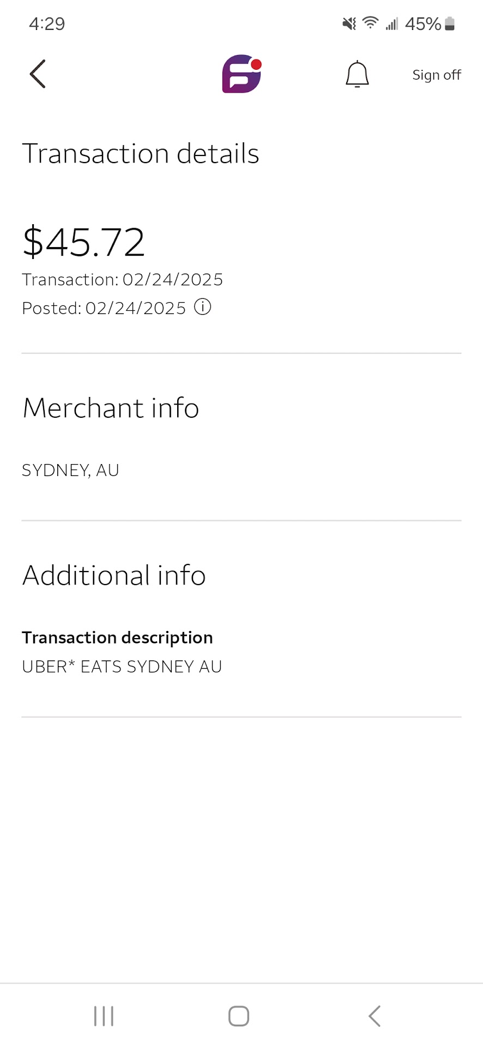Tap the battery status icon
Viewport: 483px width, 1047px height.
coord(450,23)
